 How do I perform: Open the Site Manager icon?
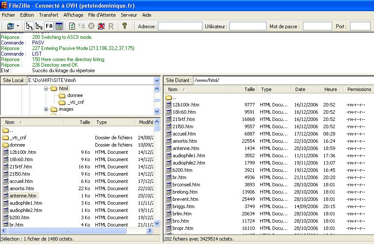click(x=11, y=26)
